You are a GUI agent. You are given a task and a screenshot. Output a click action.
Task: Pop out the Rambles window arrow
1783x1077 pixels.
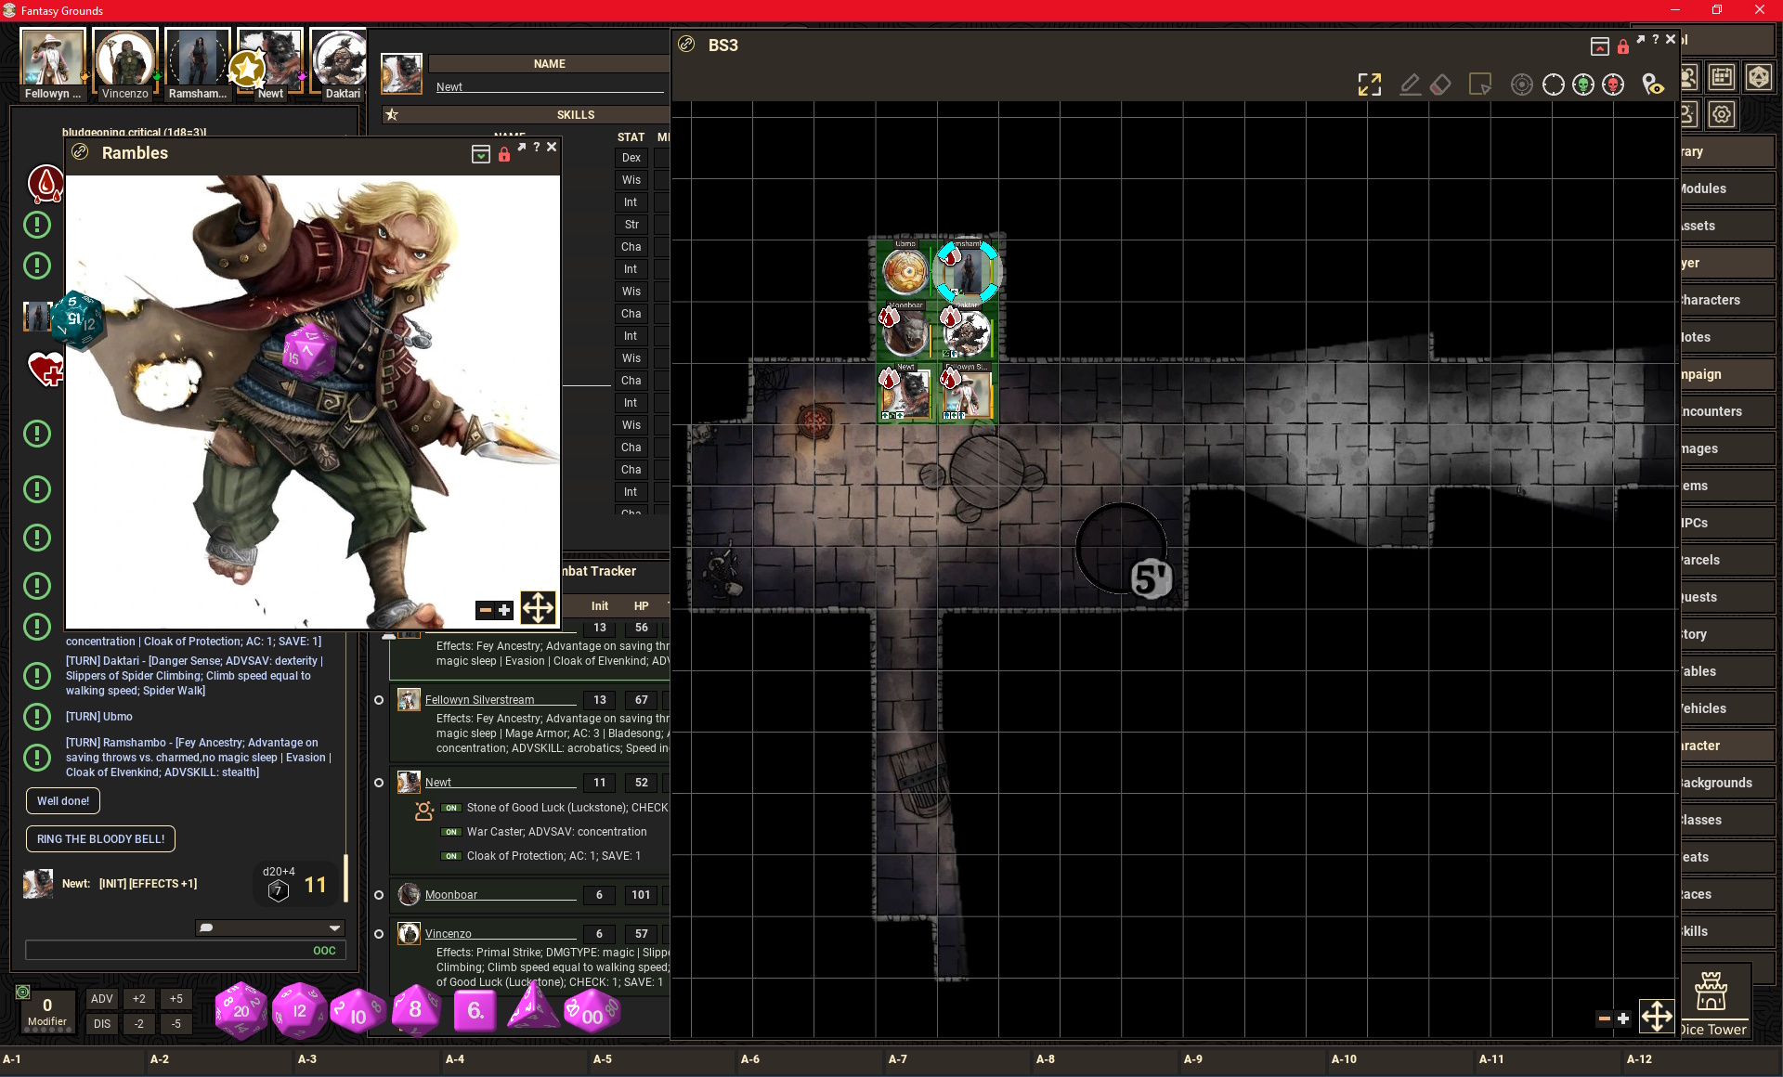click(x=522, y=147)
